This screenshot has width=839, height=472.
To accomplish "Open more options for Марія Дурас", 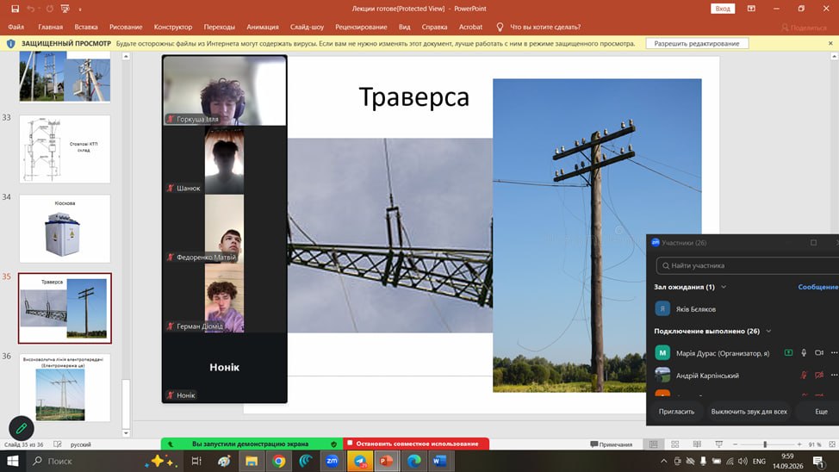I will (834, 352).
